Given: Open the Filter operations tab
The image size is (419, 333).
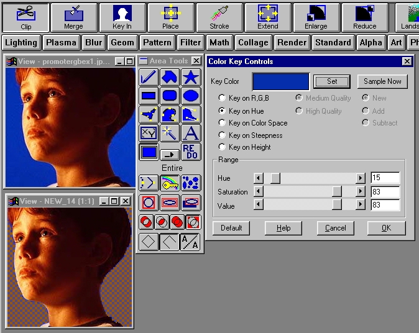Looking at the screenshot, I should [190, 42].
